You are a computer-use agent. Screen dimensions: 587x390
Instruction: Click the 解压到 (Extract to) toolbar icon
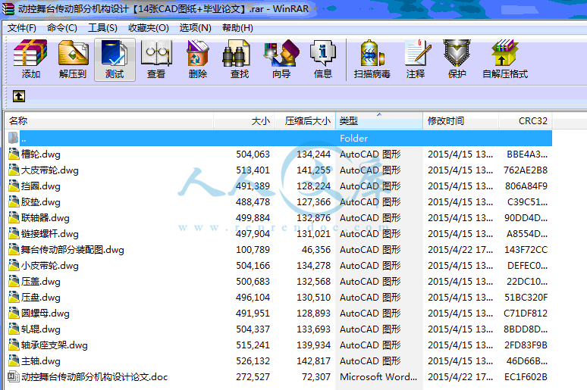(74, 54)
